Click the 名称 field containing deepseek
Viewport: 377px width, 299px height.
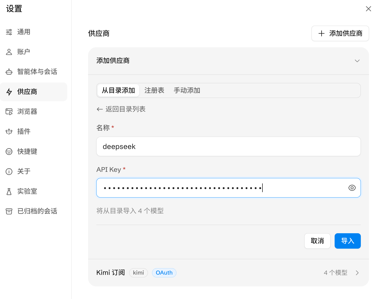(x=229, y=146)
